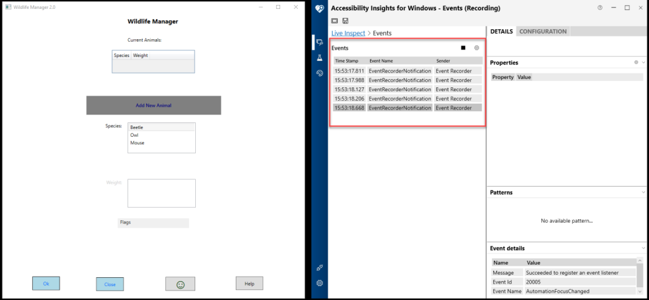Click the help question mark icon
Screen dimensions: 649x300
(x=600, y=8)
